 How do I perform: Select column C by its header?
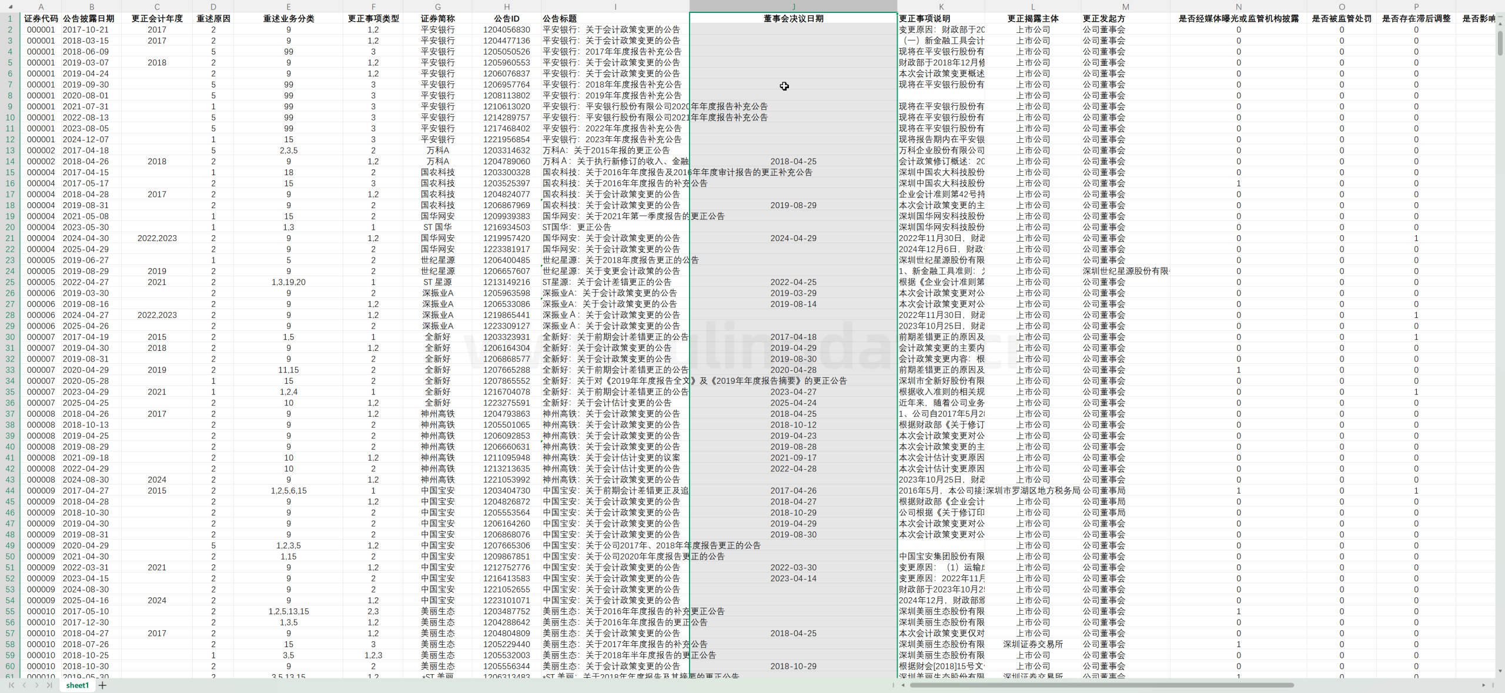(157, 6)
